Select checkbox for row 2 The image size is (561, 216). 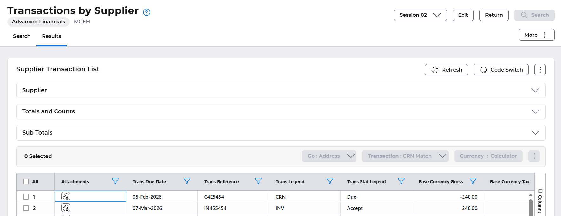pyautogui.click(x=26, y=208)
